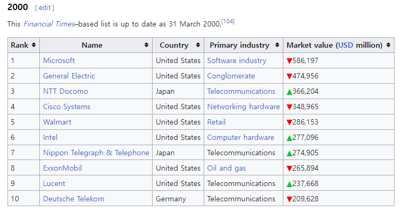Open the Oil and gas link
The image size is (403, 213).
pos(226,168)
